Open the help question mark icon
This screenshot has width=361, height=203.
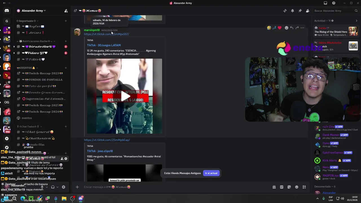click(x=334, y=3)
